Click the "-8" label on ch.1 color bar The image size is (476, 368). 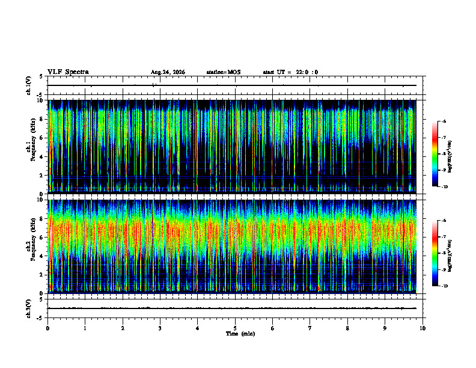tap(444, 154)
